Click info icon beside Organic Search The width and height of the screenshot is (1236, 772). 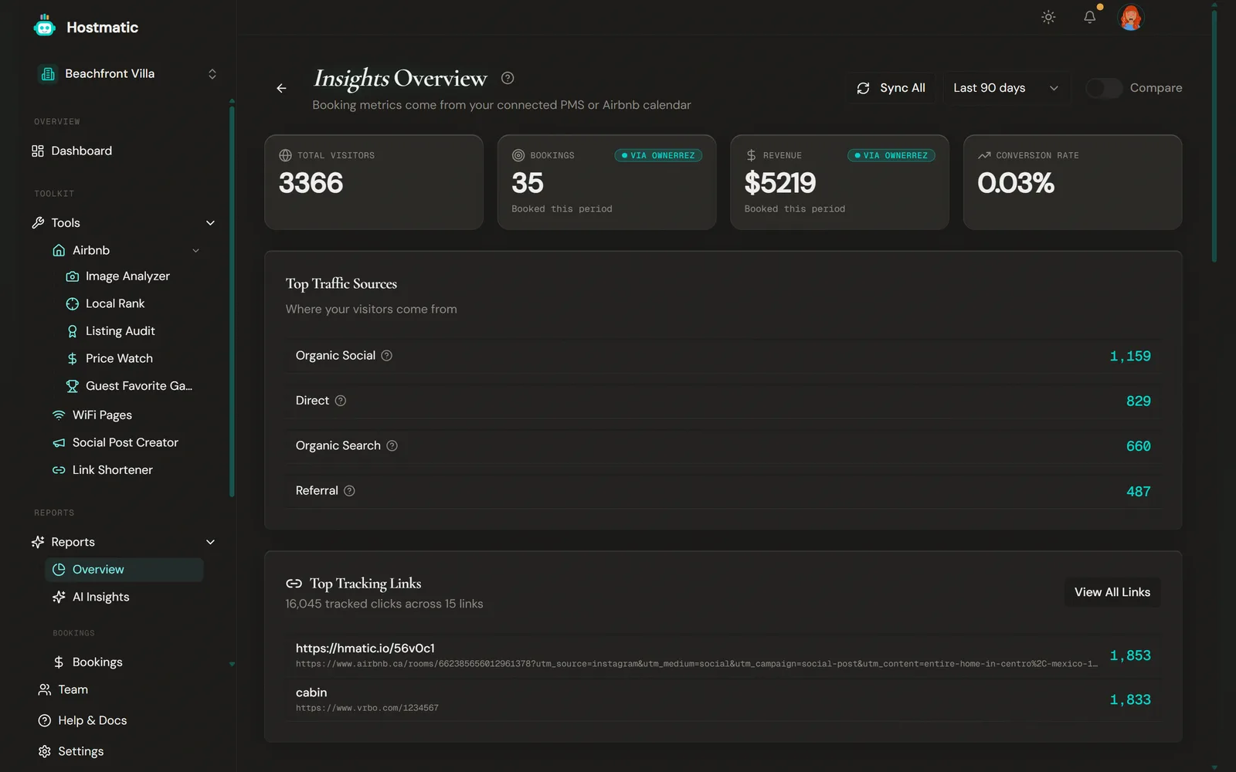click(392, 445)
